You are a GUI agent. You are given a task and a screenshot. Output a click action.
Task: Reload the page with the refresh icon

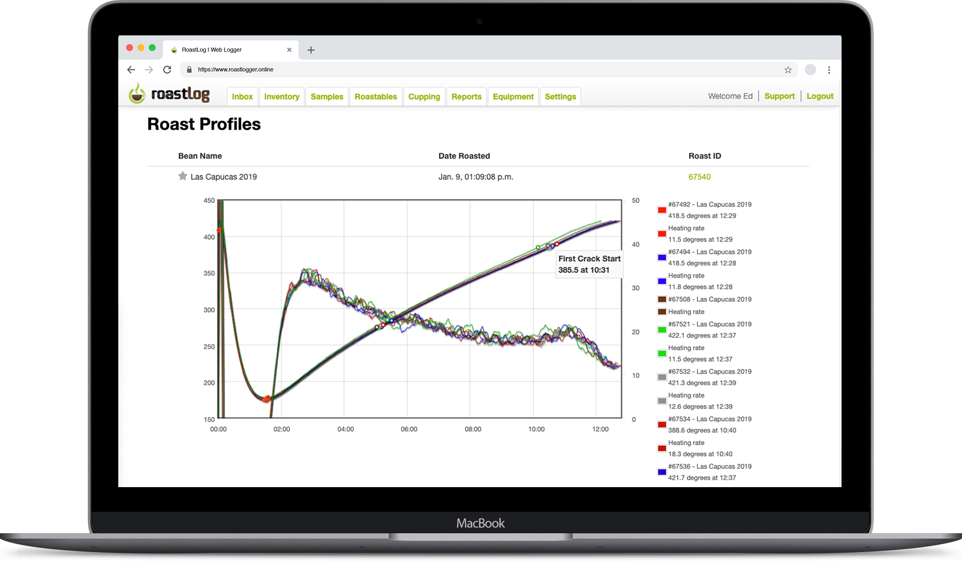(x=167, y=70)
